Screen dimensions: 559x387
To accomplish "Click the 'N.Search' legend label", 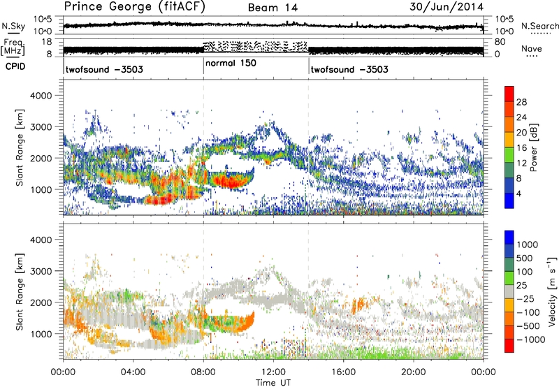I will coord(539,26).
